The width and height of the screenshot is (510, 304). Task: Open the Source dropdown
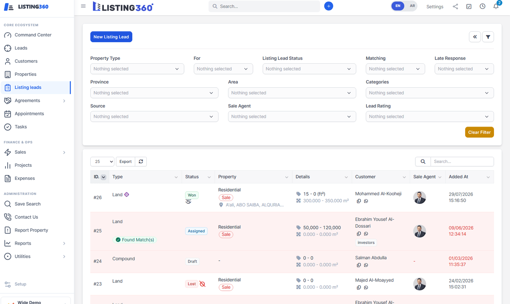[154, 117]
